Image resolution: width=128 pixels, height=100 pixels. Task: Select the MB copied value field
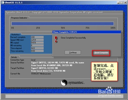coord(37,43)
